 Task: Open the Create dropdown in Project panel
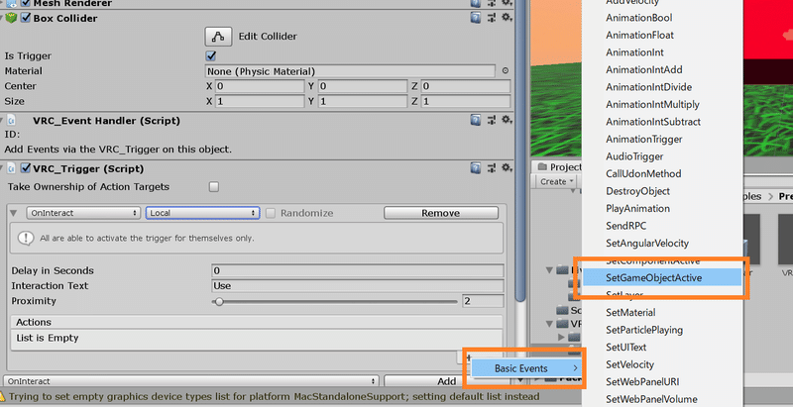pos(557,181)
